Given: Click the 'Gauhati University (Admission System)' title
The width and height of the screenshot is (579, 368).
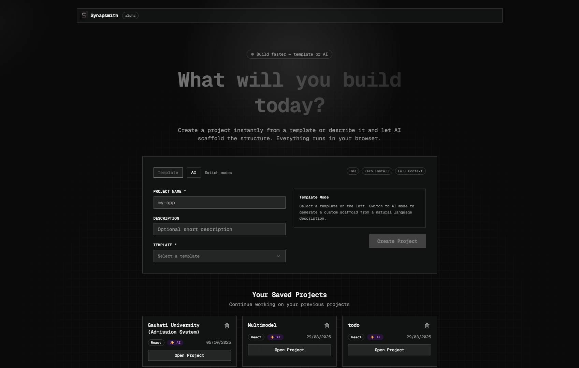Looking at the screenshot, I should click(174, 328).
